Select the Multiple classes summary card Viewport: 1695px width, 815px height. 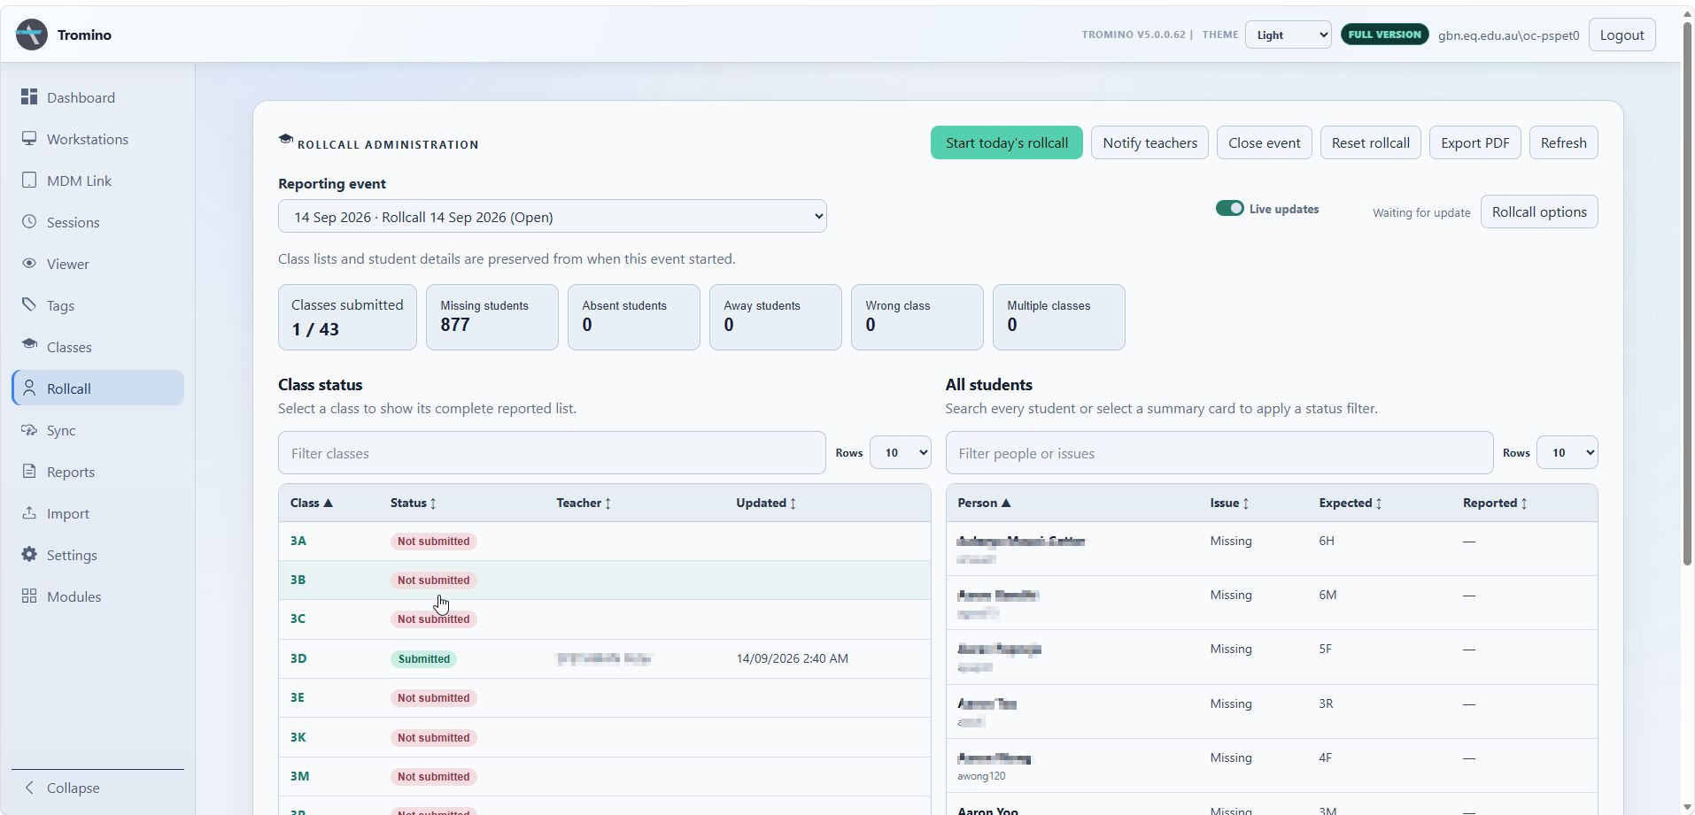(x=1058, y=317)
